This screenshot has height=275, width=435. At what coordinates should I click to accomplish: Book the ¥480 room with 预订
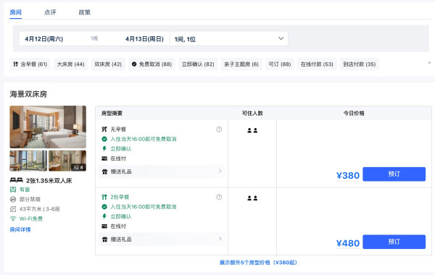click(x=394, y=242)
